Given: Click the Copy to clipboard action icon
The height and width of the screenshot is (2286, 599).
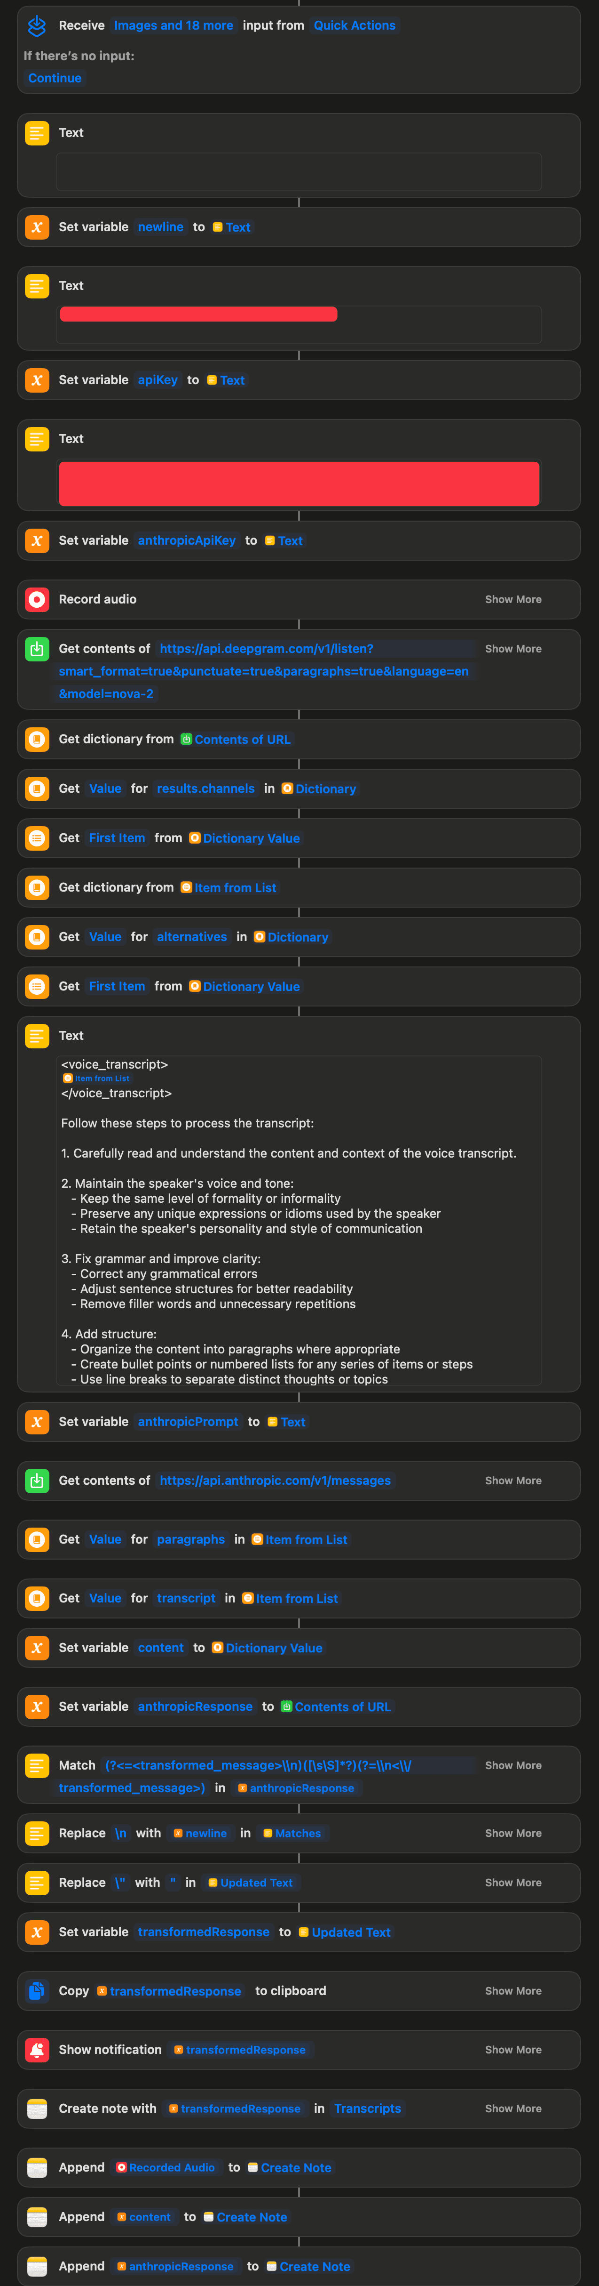Looking at the screenshot, I should click(x=36, y=1990).
